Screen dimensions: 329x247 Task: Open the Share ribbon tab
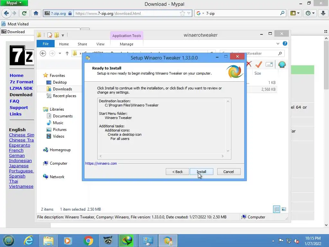coord(82,44)
